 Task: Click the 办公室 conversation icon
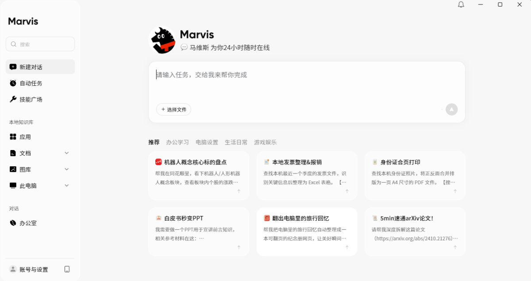click(x=13, y=223)
